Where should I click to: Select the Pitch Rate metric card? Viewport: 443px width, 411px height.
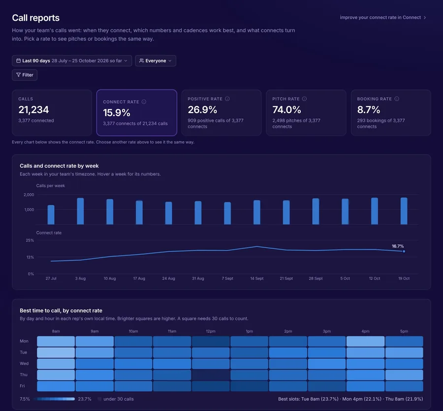click(x=306, y=113)
